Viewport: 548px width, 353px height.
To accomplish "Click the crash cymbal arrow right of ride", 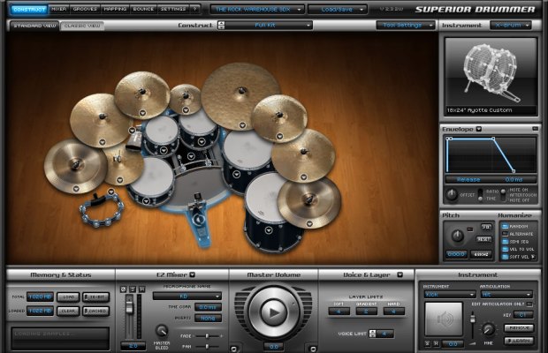I will 279,136.
